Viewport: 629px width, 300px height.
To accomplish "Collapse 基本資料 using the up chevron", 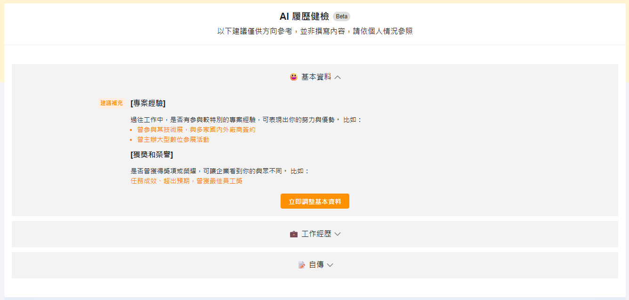I will [338, 77].
